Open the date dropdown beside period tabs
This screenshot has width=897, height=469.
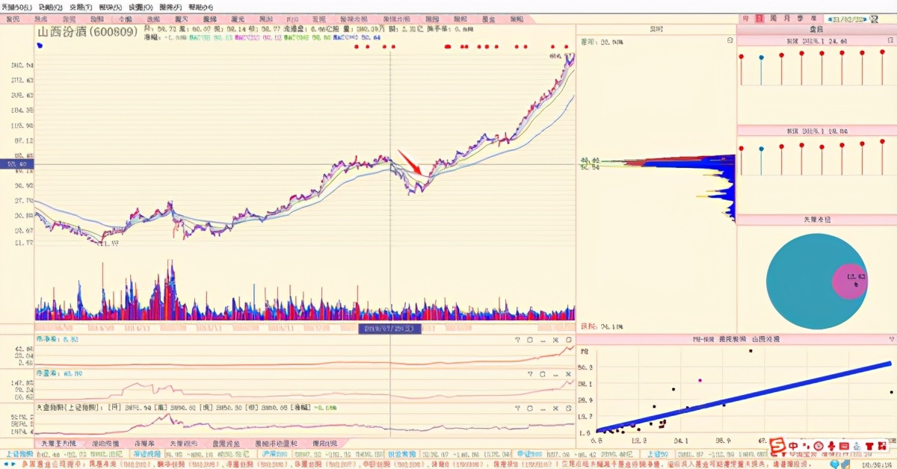[847, 19]
